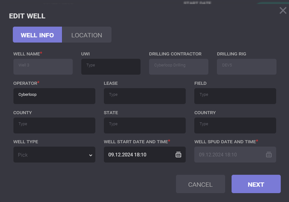Click into the Lease text field

tap(144, 96)
